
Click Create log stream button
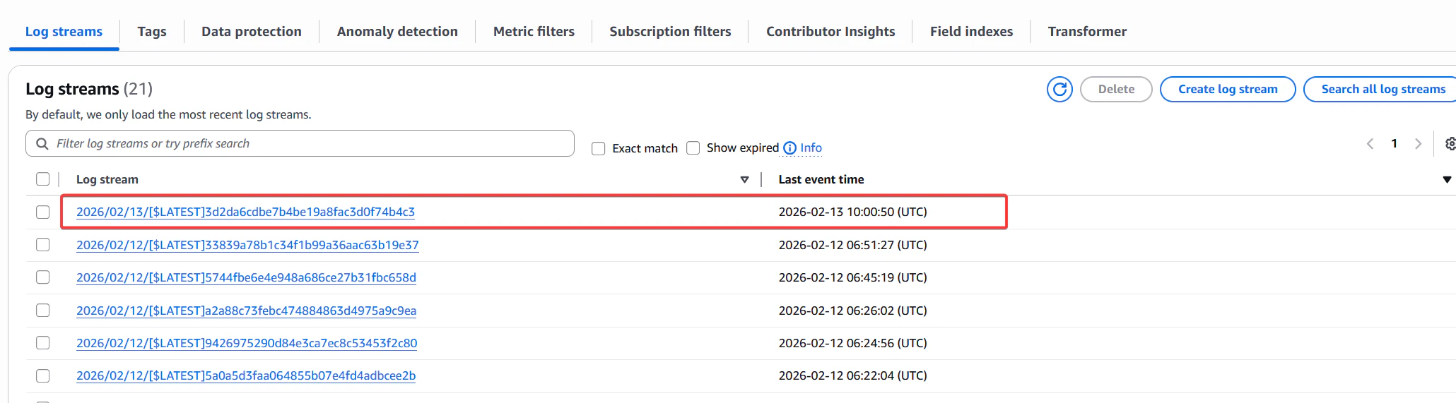[x=1228, y=90]
